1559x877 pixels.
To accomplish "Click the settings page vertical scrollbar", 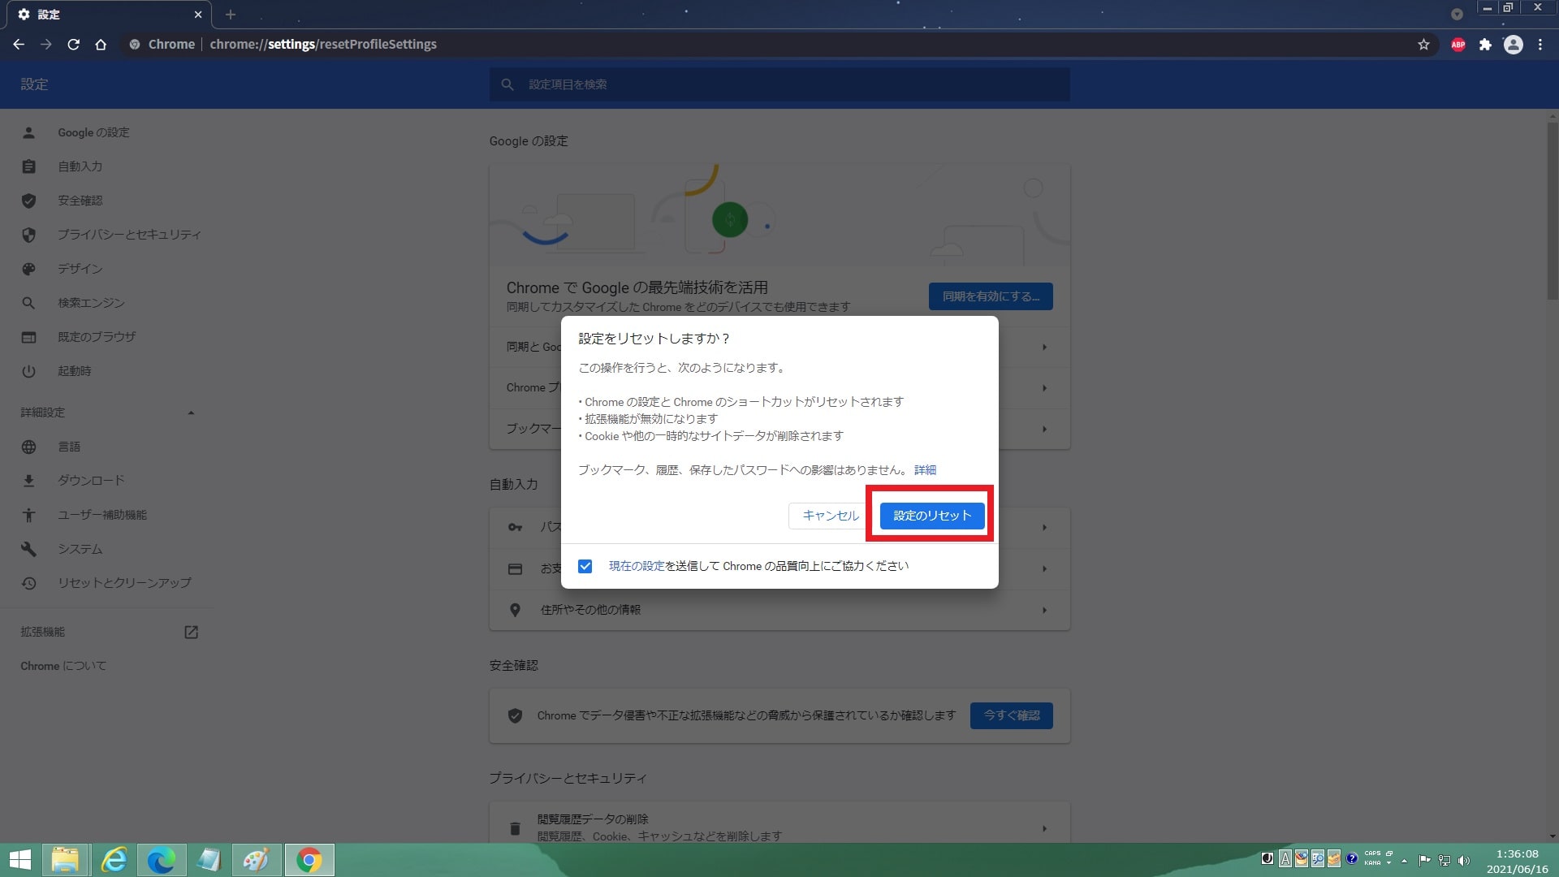I will (1552, 211).
